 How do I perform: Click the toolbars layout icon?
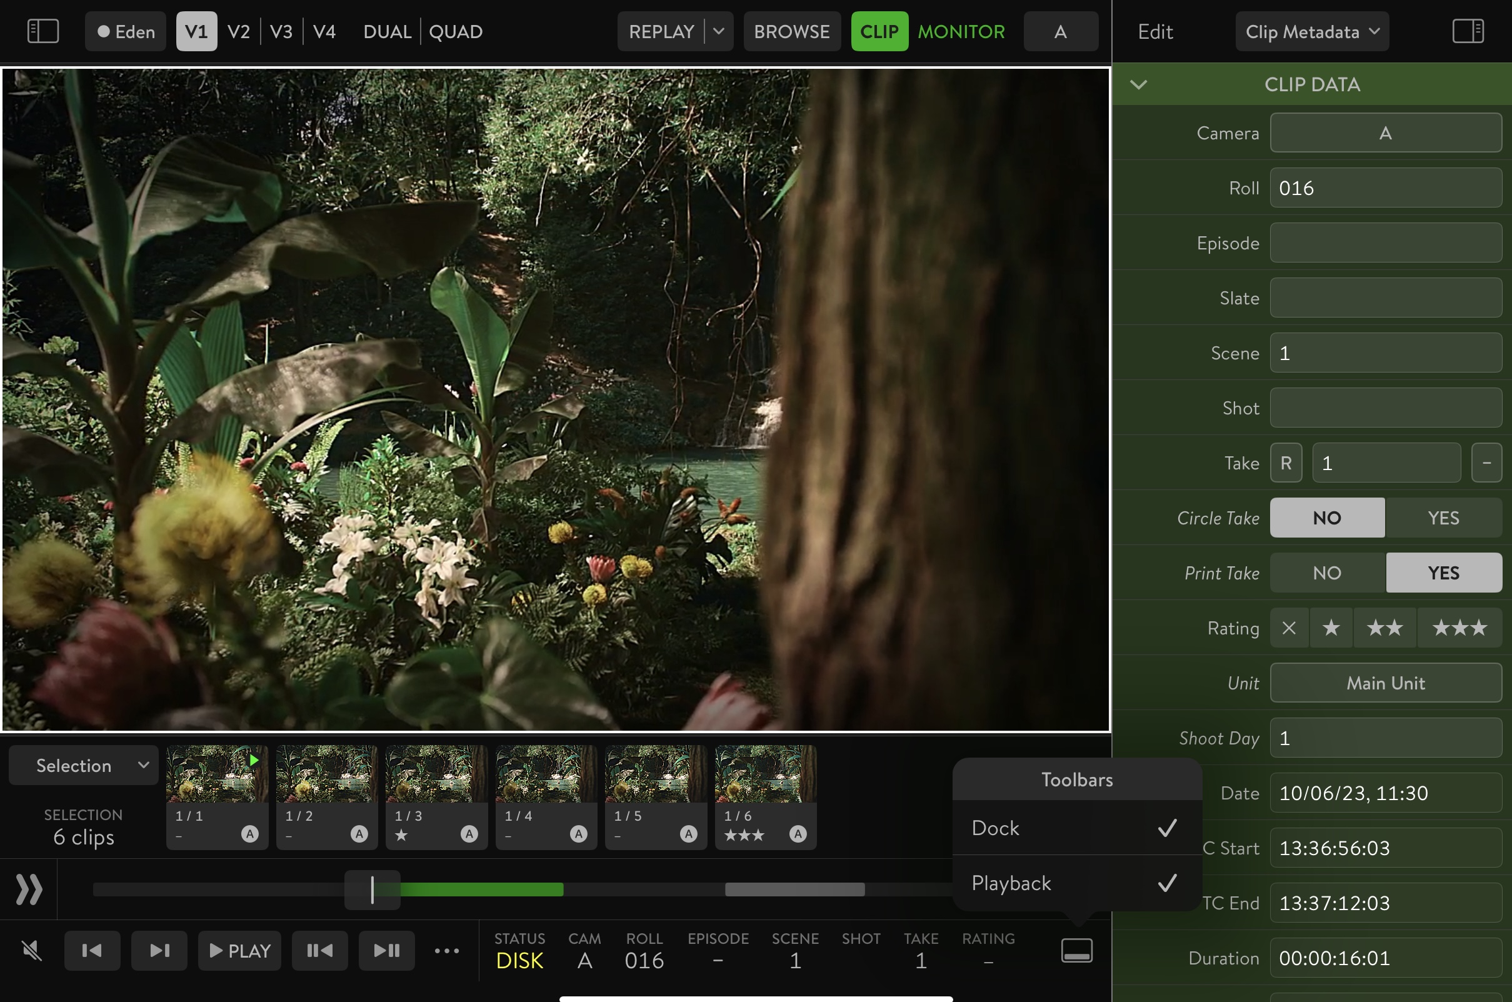[x=1077, y=951]
